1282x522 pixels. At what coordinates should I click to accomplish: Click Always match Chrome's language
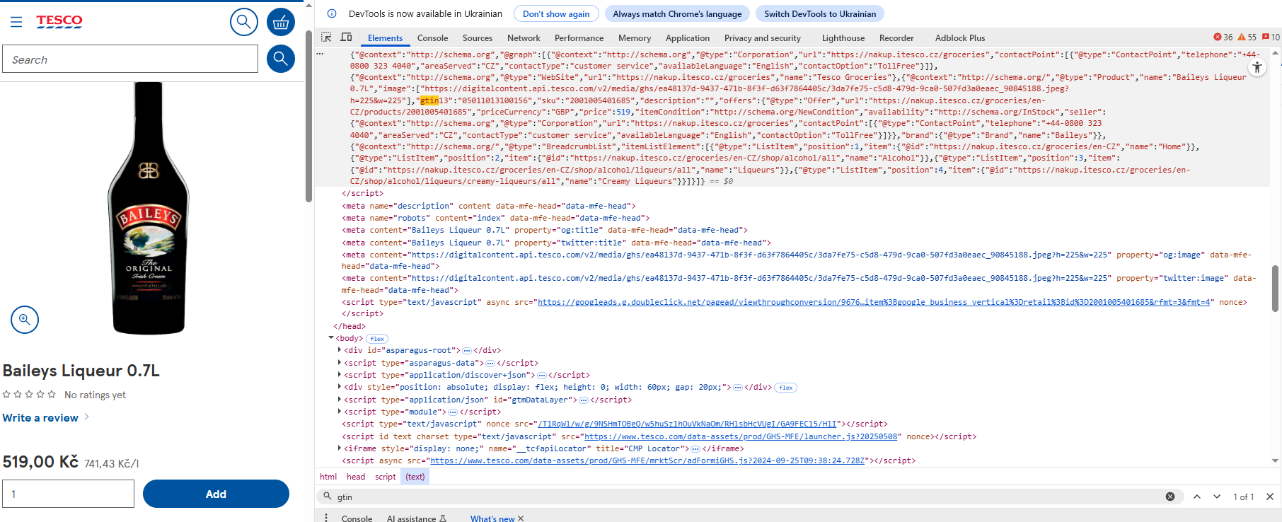pyautogui.click(x=677, y=13)
